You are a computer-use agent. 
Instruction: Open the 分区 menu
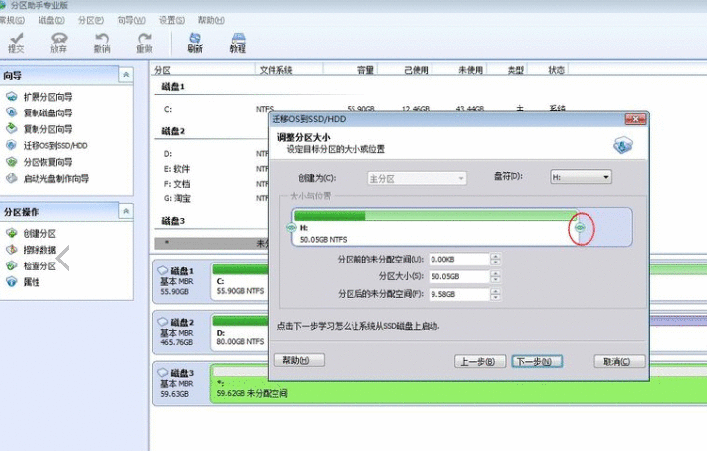[91, 20]
